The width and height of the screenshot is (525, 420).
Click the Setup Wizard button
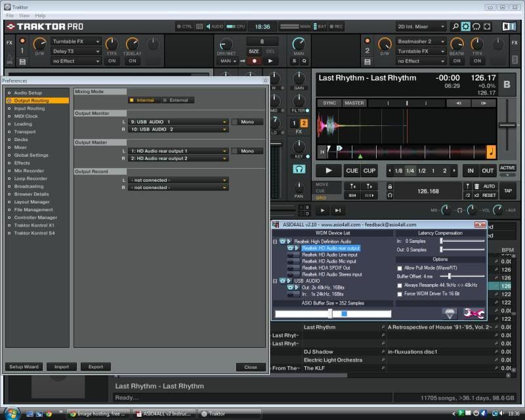click(24, 367)
